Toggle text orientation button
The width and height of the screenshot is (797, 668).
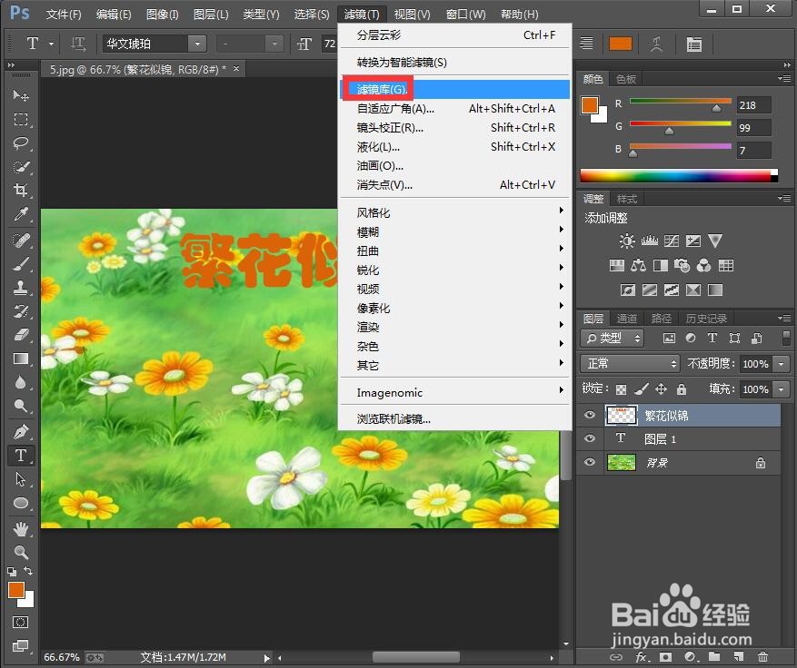click(78, 44)
